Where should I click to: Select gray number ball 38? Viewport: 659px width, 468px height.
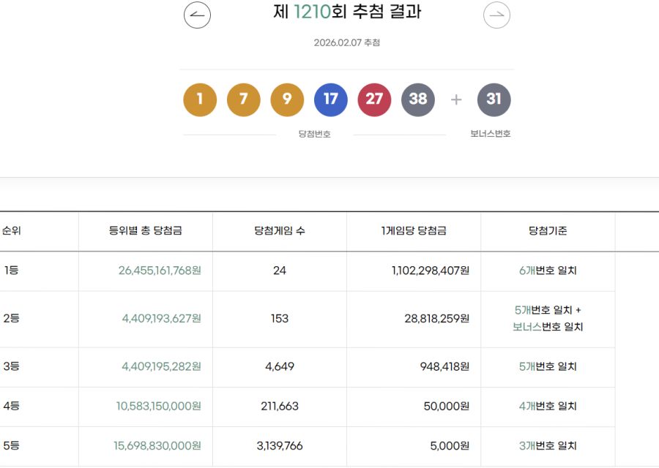click(418, 99)
